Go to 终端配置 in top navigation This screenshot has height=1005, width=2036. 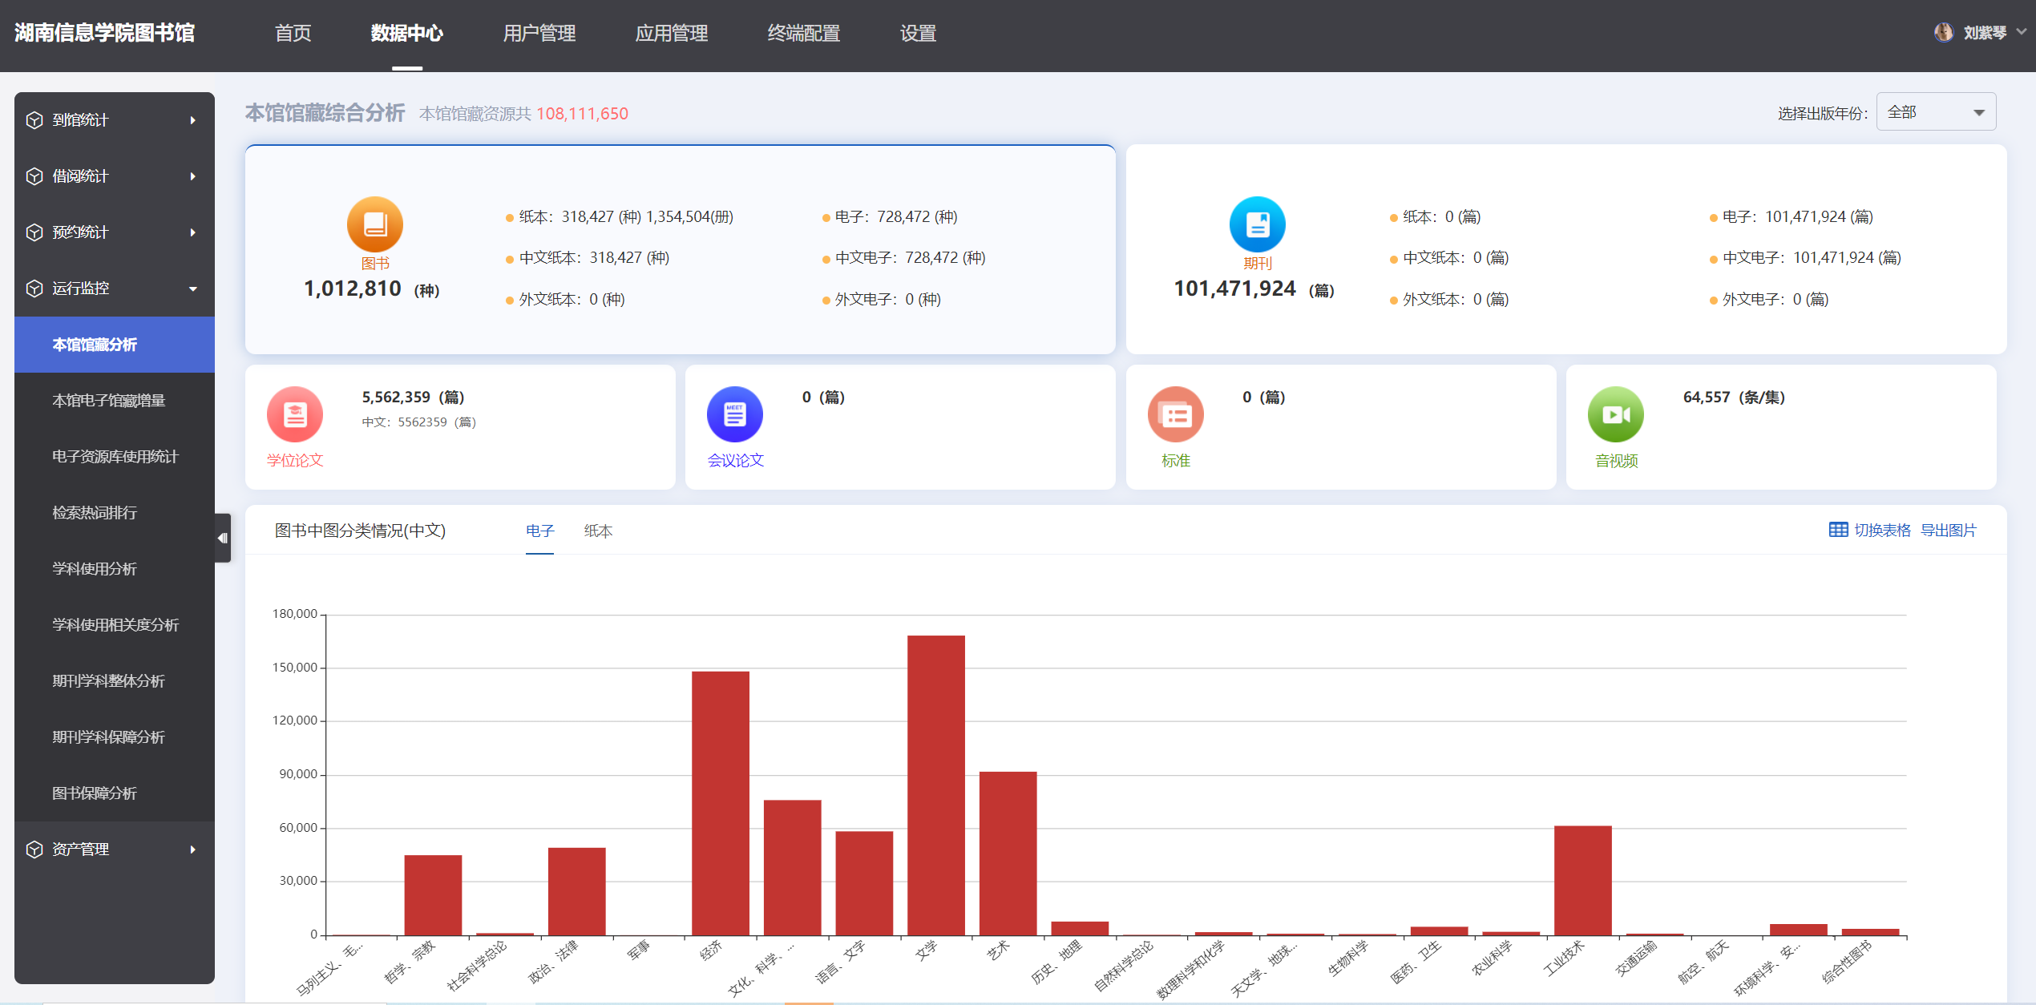tap(803, 33)
